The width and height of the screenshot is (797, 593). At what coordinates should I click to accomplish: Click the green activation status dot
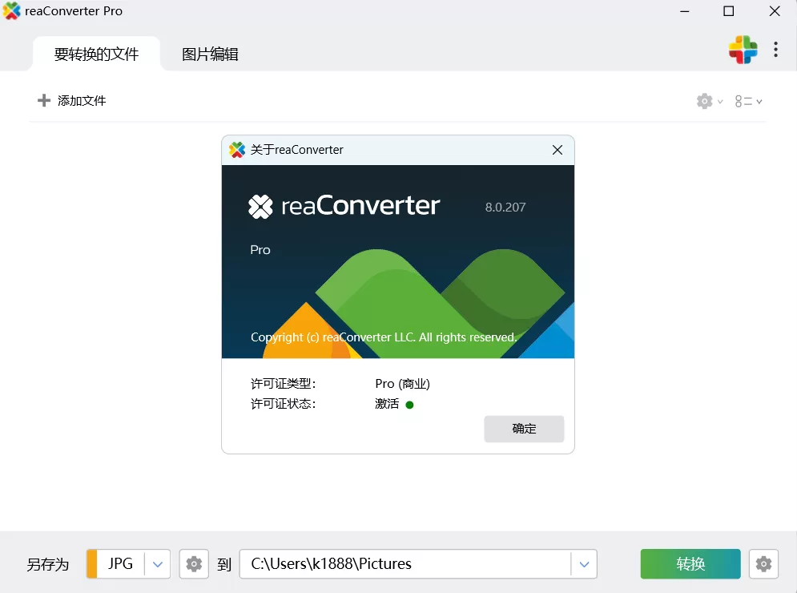pyautogui.click(x=409, y=405)
